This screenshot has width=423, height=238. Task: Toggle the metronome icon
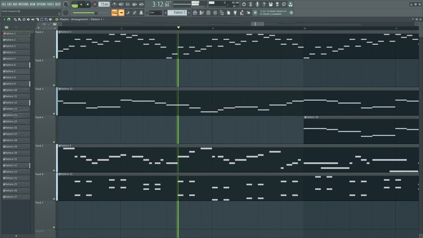[x=114, y=4]
